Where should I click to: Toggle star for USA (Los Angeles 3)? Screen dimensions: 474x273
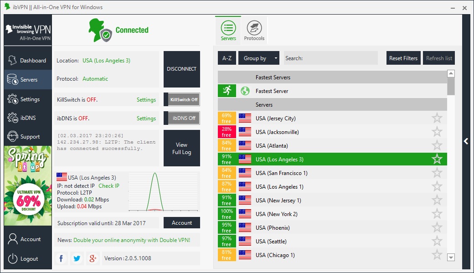[437, 159]
